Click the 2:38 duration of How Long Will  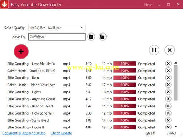pyautogui.click(x=89, y=113)
